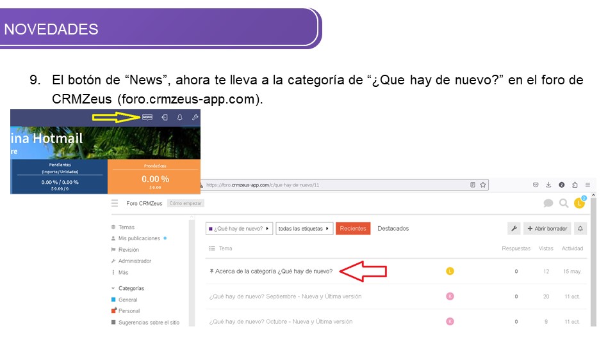Open topic ¿Qué hay de nuevo? Octubre
The image size is (615, 345).
tap(281, 321)
